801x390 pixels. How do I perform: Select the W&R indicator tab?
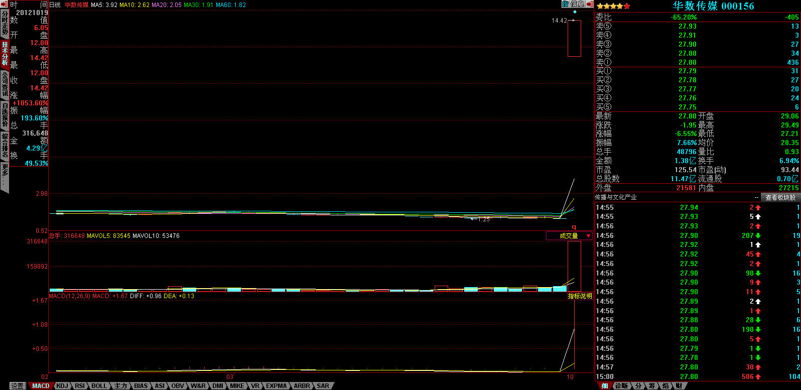click(198, 386)
